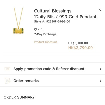Click the 7-Day Exchange text
Viewport: 105px width, 105px height.
click(x=45, y=34)
